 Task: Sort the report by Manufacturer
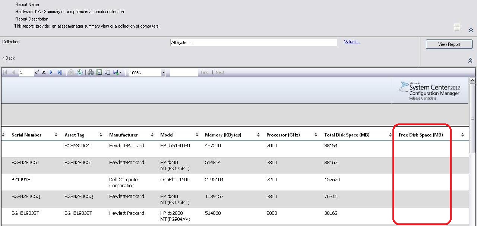pos(152,135)
